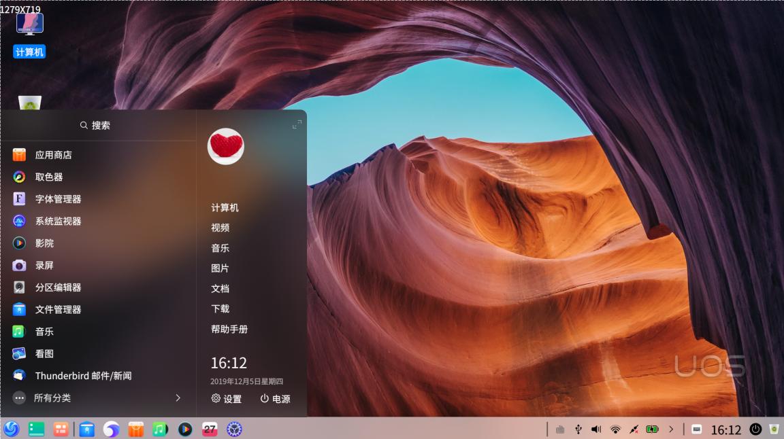784x439 pixels.
Task: Open the 取色器 color picker app
Action: tap(48, 176)
